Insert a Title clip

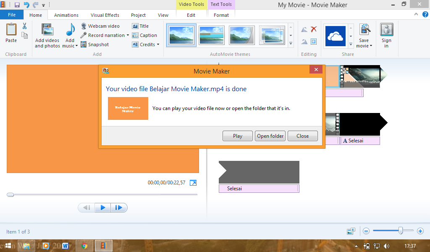pyautogui.click(x=140, y=26)
